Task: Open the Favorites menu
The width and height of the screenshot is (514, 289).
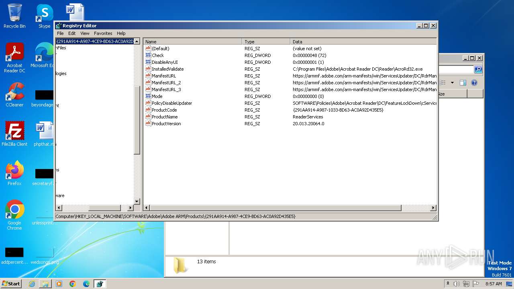Action: (x=103, y=33)
